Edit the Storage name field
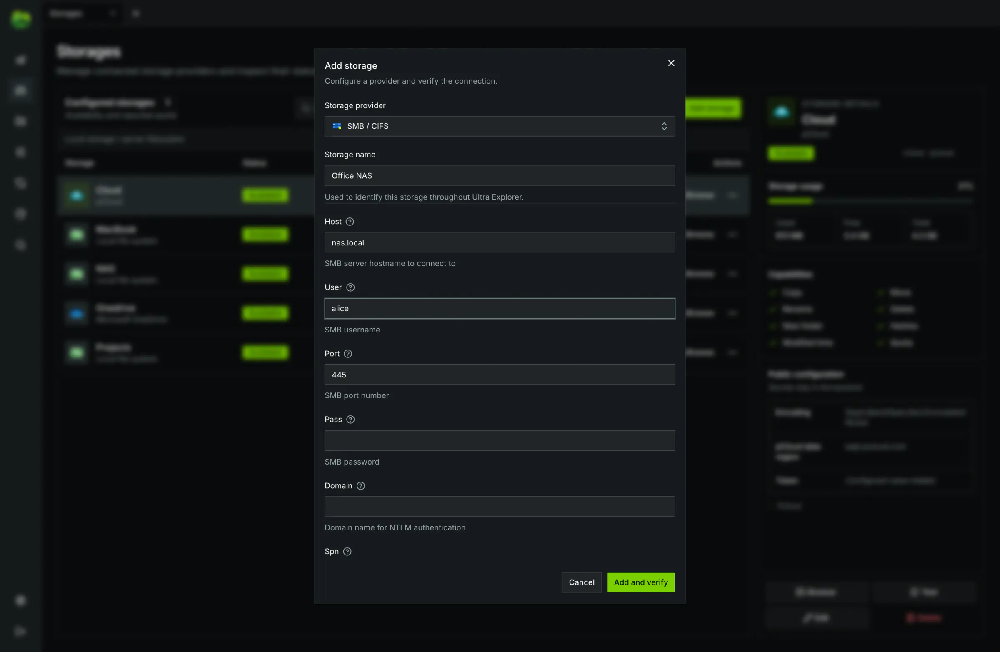1000x652 pixels. pos(500,176)
